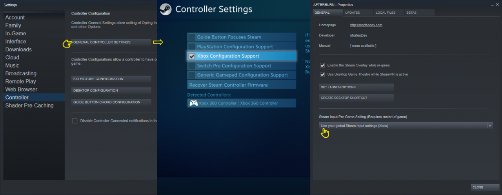
Task: Click the Xbox 360 controller gamepad icon
Action: pyautogui.click(x=193, y=103)
